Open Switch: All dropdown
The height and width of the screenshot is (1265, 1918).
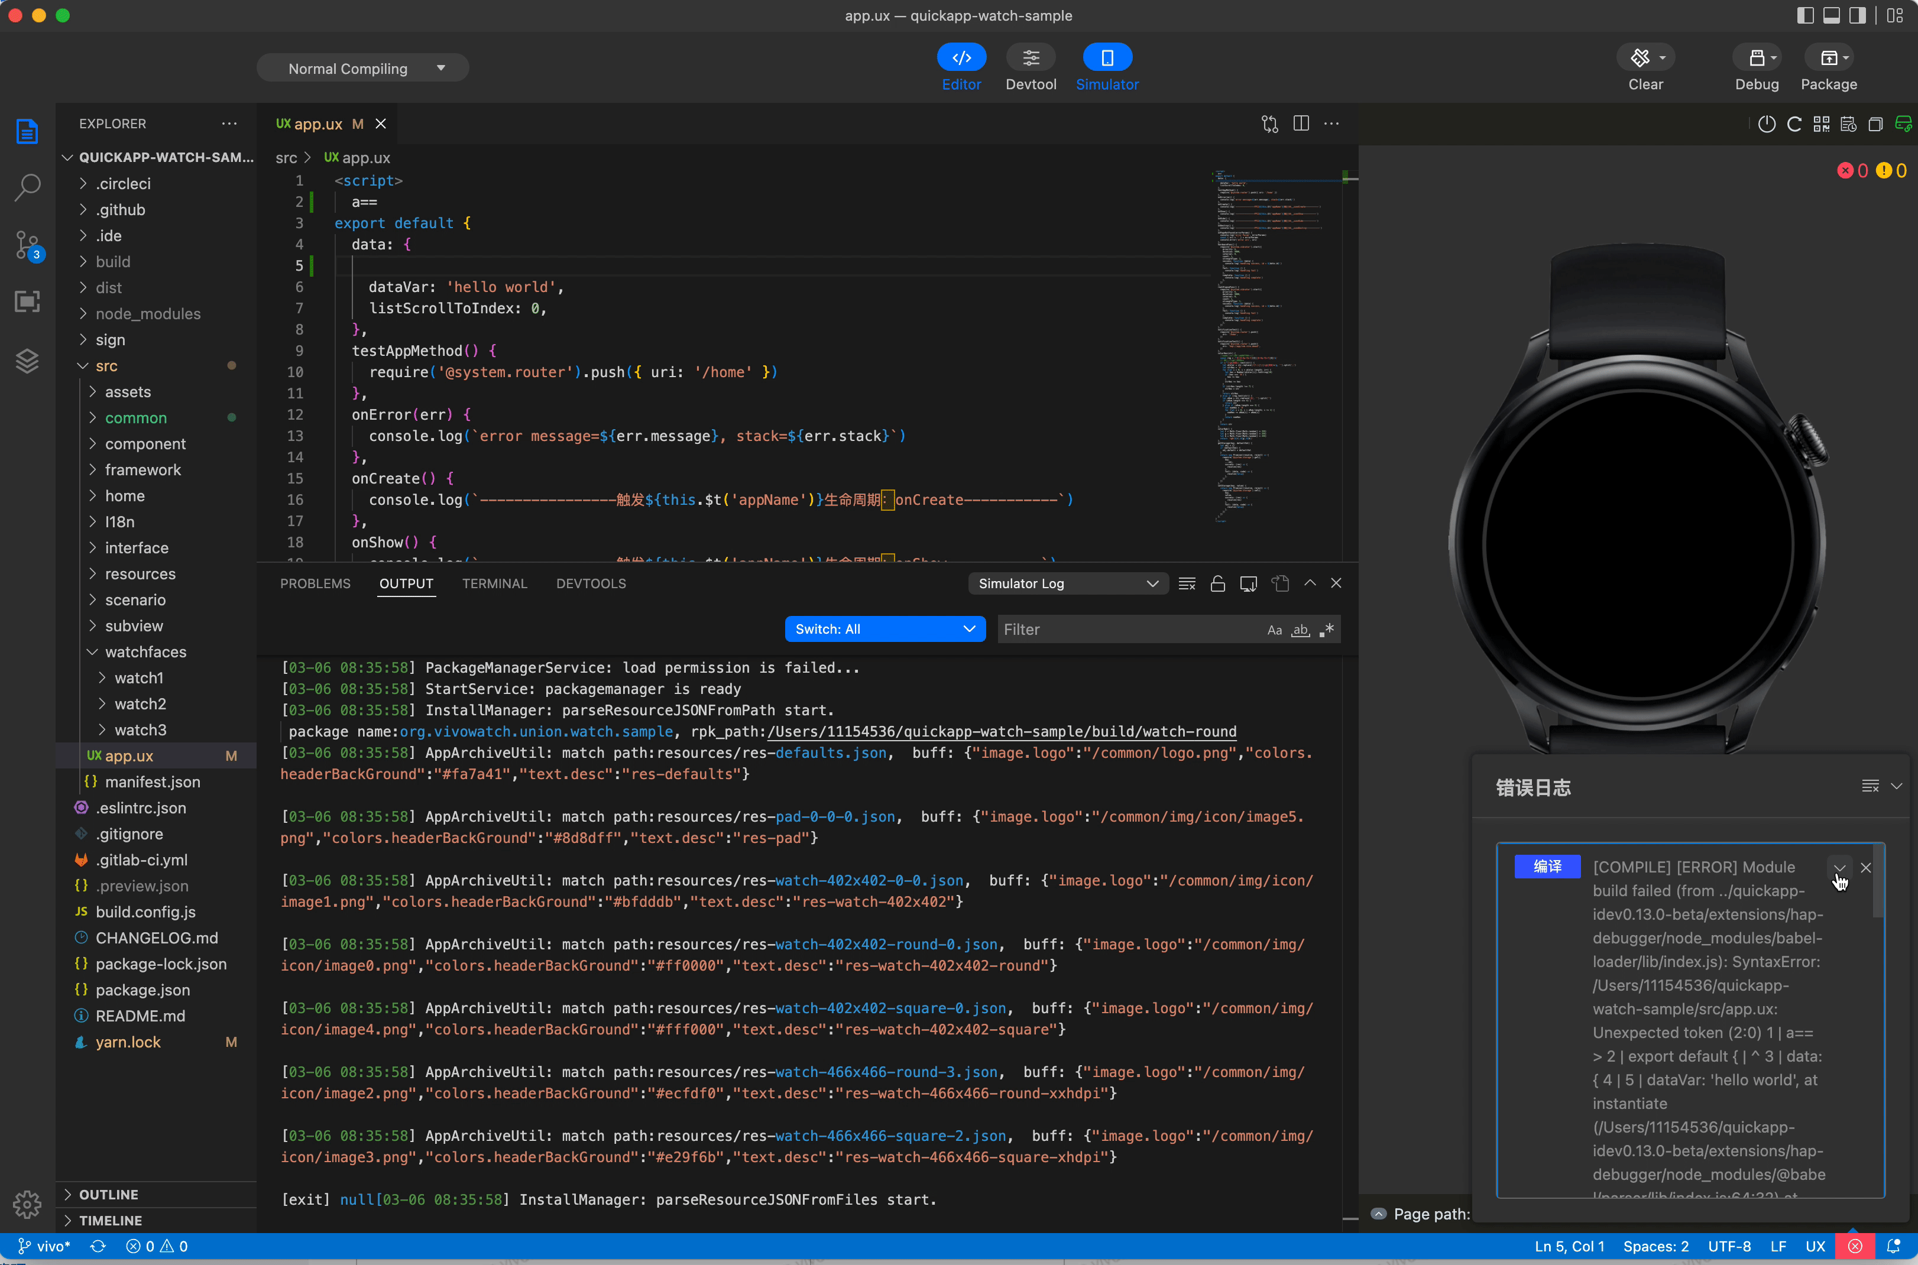click(x=885, y=630)
